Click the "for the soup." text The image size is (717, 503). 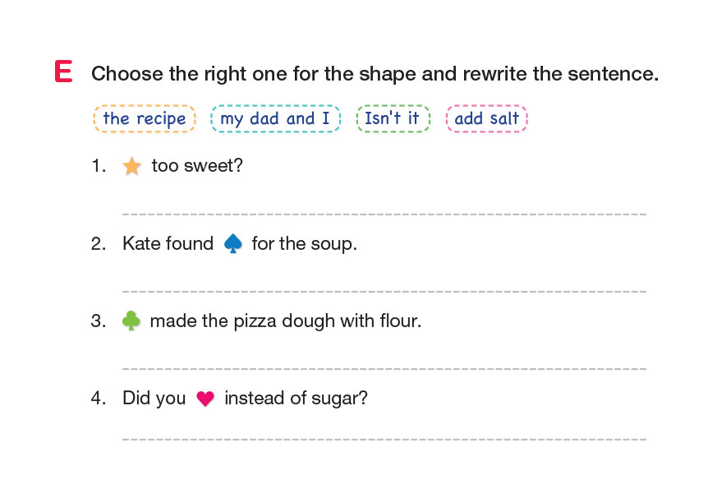tap(304, 243)
